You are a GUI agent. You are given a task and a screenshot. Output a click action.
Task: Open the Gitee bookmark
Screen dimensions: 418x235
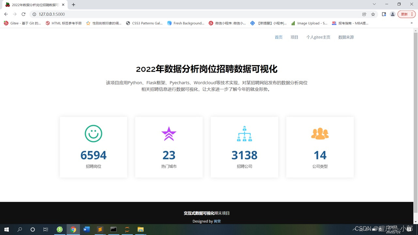click(22, 23)
